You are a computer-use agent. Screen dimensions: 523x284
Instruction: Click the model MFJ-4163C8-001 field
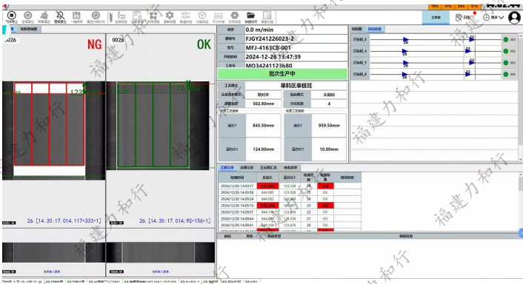pos(296,47)
